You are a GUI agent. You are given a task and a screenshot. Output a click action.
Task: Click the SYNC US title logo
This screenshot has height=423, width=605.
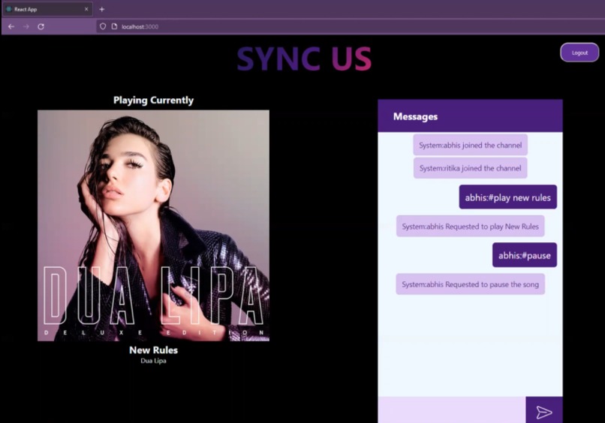coord(304,58)
